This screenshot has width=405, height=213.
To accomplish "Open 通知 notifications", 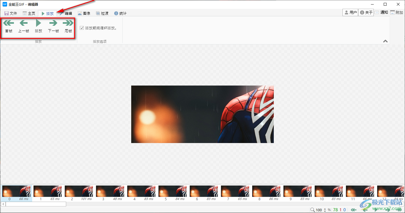I will (x=381, y=12).
